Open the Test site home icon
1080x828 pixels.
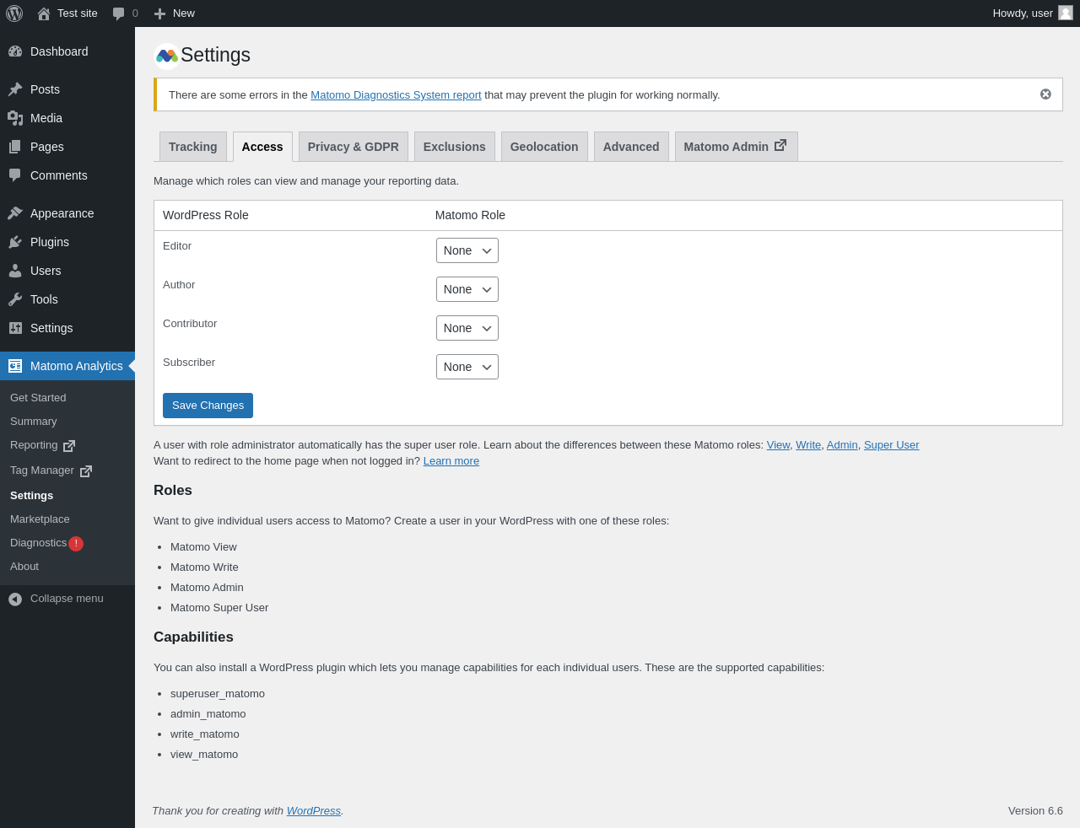[x=44, y=13]
